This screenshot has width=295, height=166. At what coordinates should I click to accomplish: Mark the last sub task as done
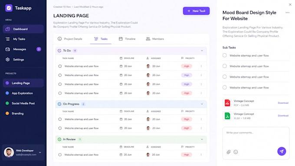click(x=225, y=88)
